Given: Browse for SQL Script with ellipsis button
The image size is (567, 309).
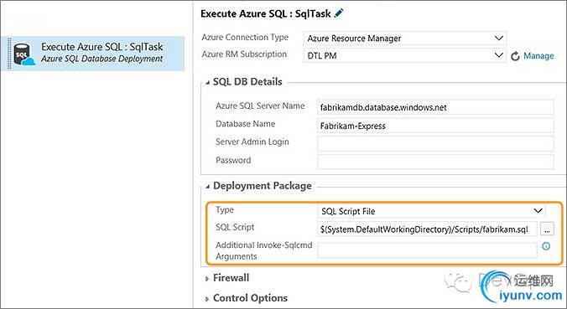Looking at the screenshot, I should [x=547, y=229].
